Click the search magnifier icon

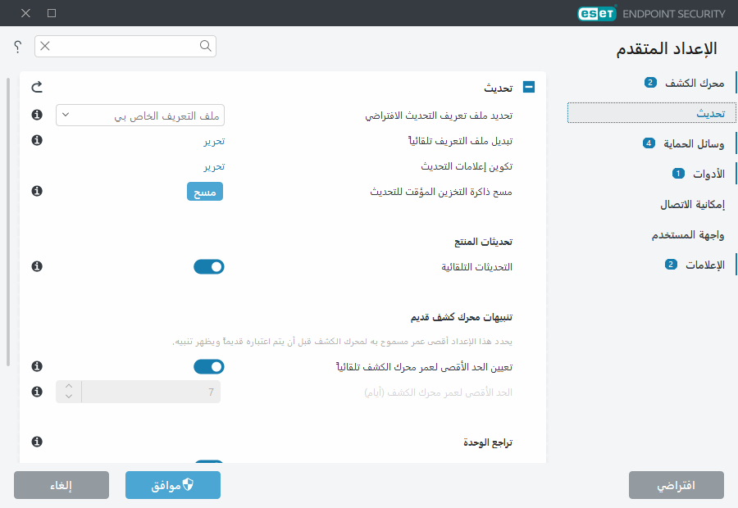204,47
